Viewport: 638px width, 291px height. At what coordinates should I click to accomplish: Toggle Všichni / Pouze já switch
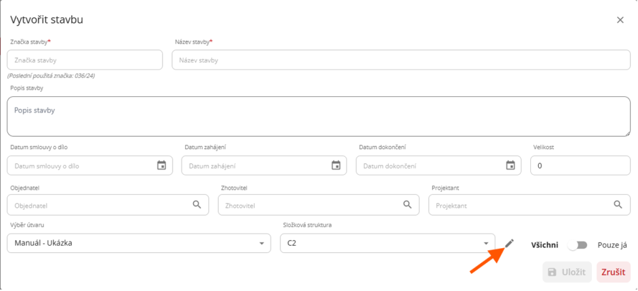(578, 245)
